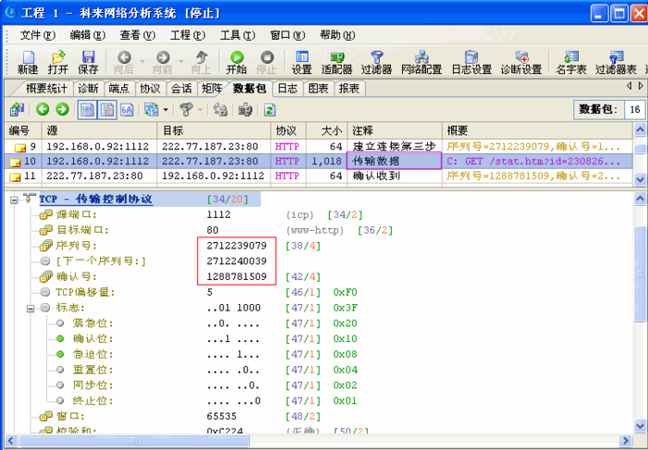Open dropdown arrow beside 向后 button
648x450 pixels.
tap(142, 62)
